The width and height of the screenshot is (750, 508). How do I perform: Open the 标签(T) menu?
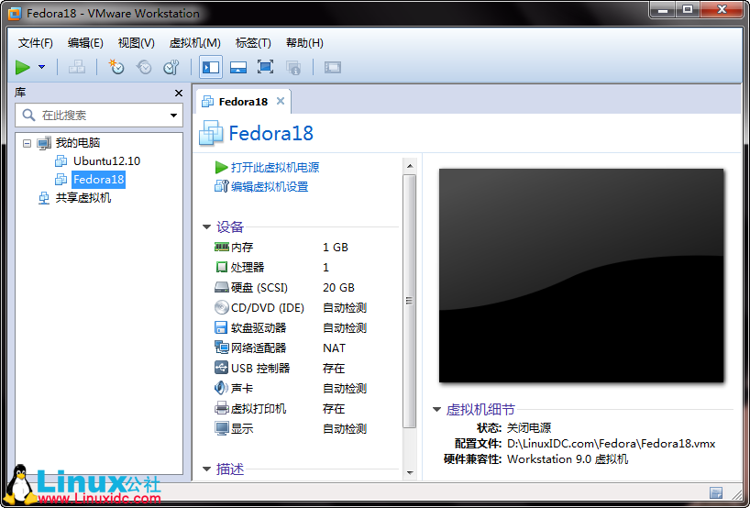253,43
